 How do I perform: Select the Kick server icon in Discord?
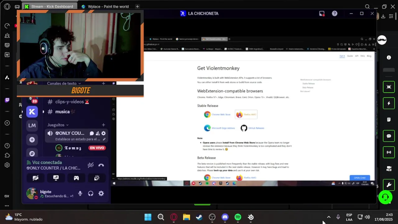pyautogui.click(x=32, y=112)
